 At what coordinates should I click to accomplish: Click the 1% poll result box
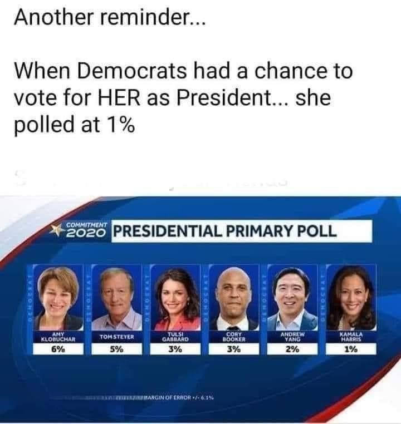(351, 349)
